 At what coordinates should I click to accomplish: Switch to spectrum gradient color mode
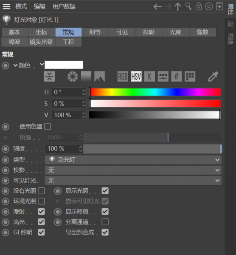86,76
